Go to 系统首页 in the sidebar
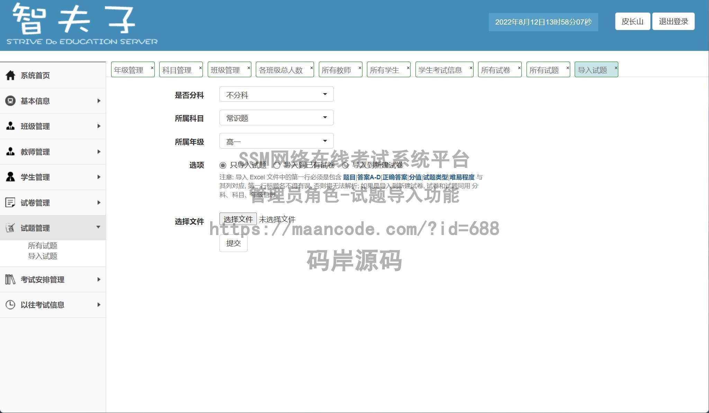This screenshot has height=413, width=709. (53, 75)
